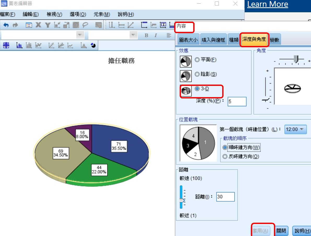Select the 平面 (flat) effect option
This screenshot has height=236, width=311.
click(x=197, y=60)
